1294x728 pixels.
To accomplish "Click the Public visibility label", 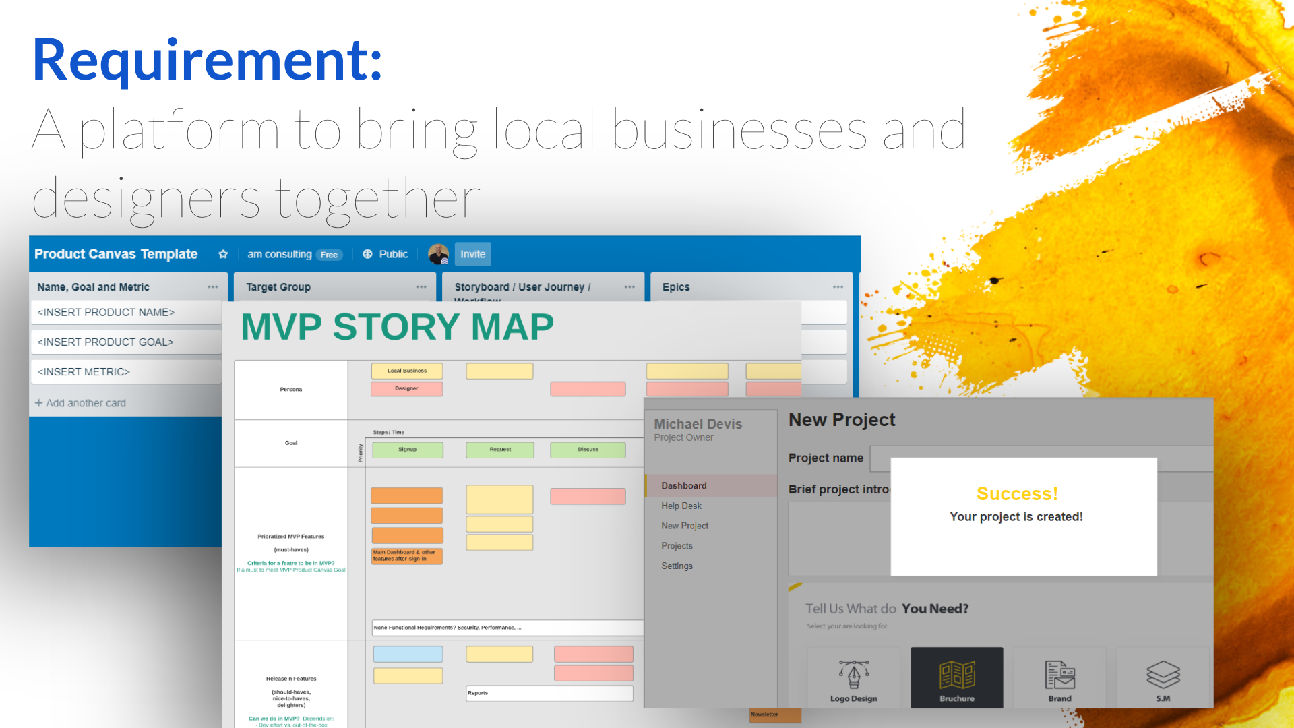I will pyautogui.click(x=394, y=254).
